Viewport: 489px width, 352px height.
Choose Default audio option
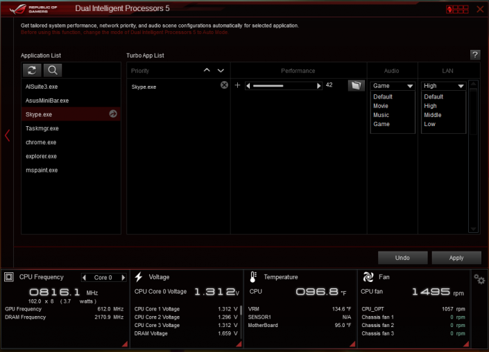click(383, 97)
